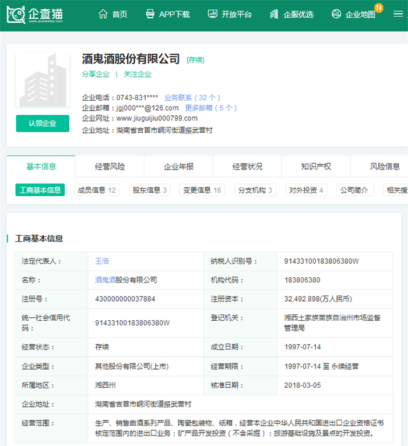408x446 pixels.
Task: Click website www.jiuguijiu000799.com
Action: (157, 118)
